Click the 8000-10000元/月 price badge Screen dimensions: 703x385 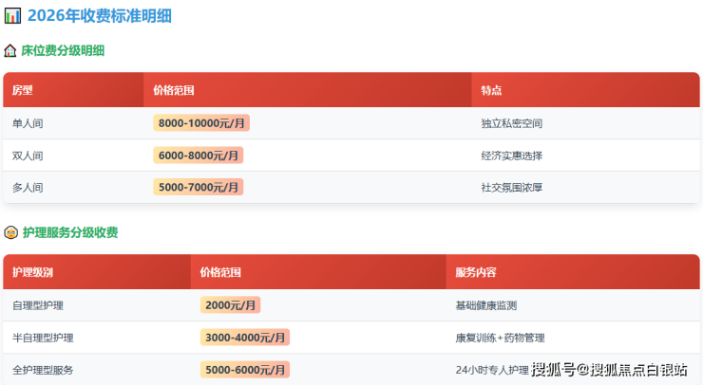point(201,123)
